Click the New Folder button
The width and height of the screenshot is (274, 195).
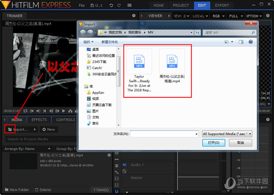[x=17, y=190]
